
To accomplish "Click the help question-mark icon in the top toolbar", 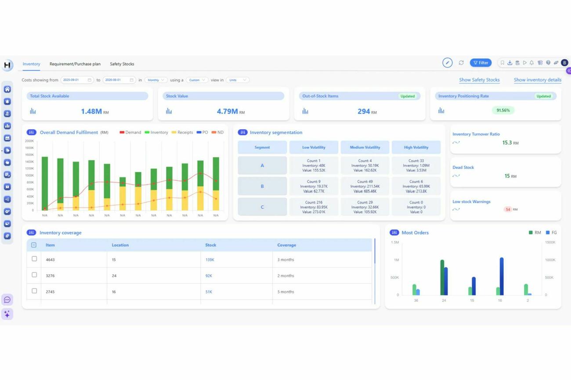I will click(x=548, y=63).
